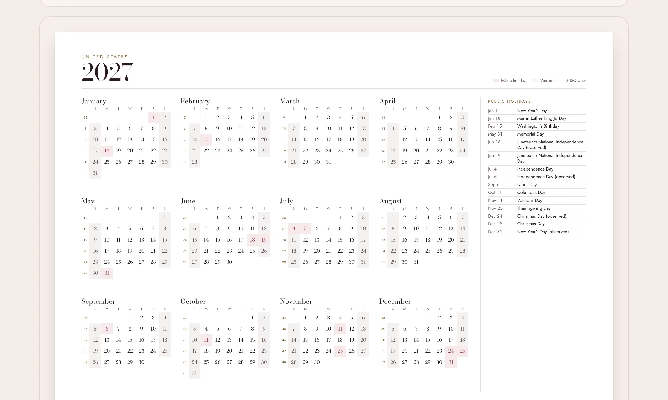The height and width of the screenshot is (400, 668).
Task: Click 'Independence Day (observed)' row
Action: click(537, 177)
